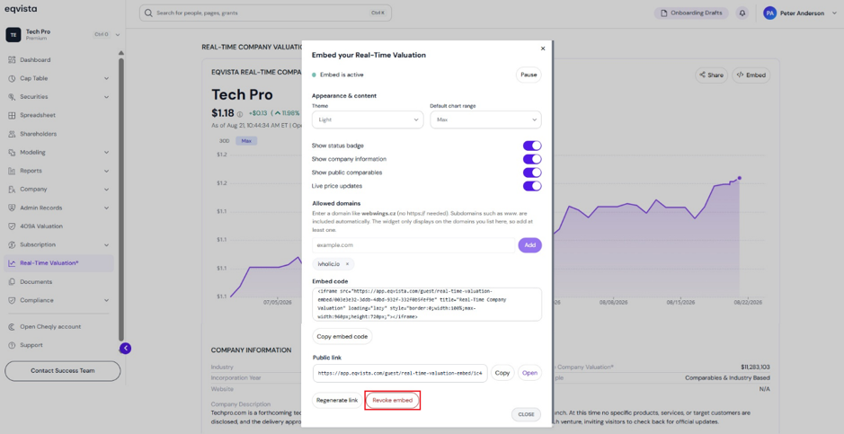Click the CLOSE button in dialog
844x434 pixels.
tap(526, 414)
